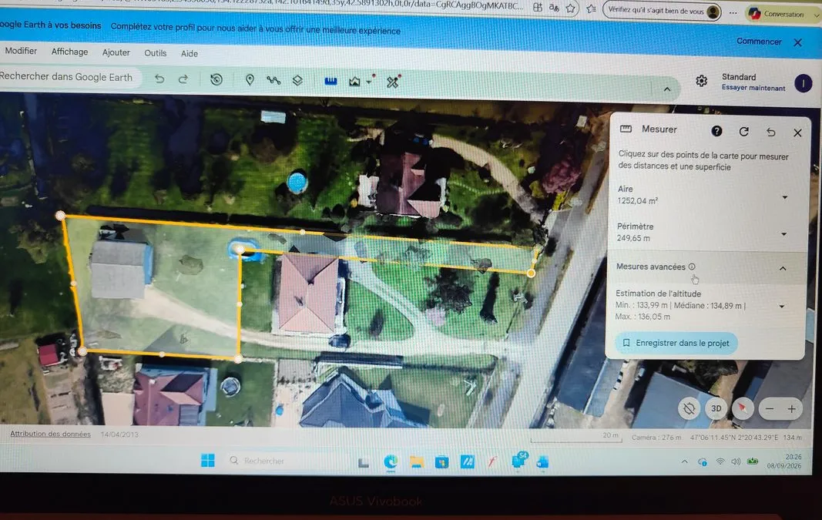Open the Ajouter menu
The height and width of the screenshot is (520, 822).
click(x=116, y=52)
